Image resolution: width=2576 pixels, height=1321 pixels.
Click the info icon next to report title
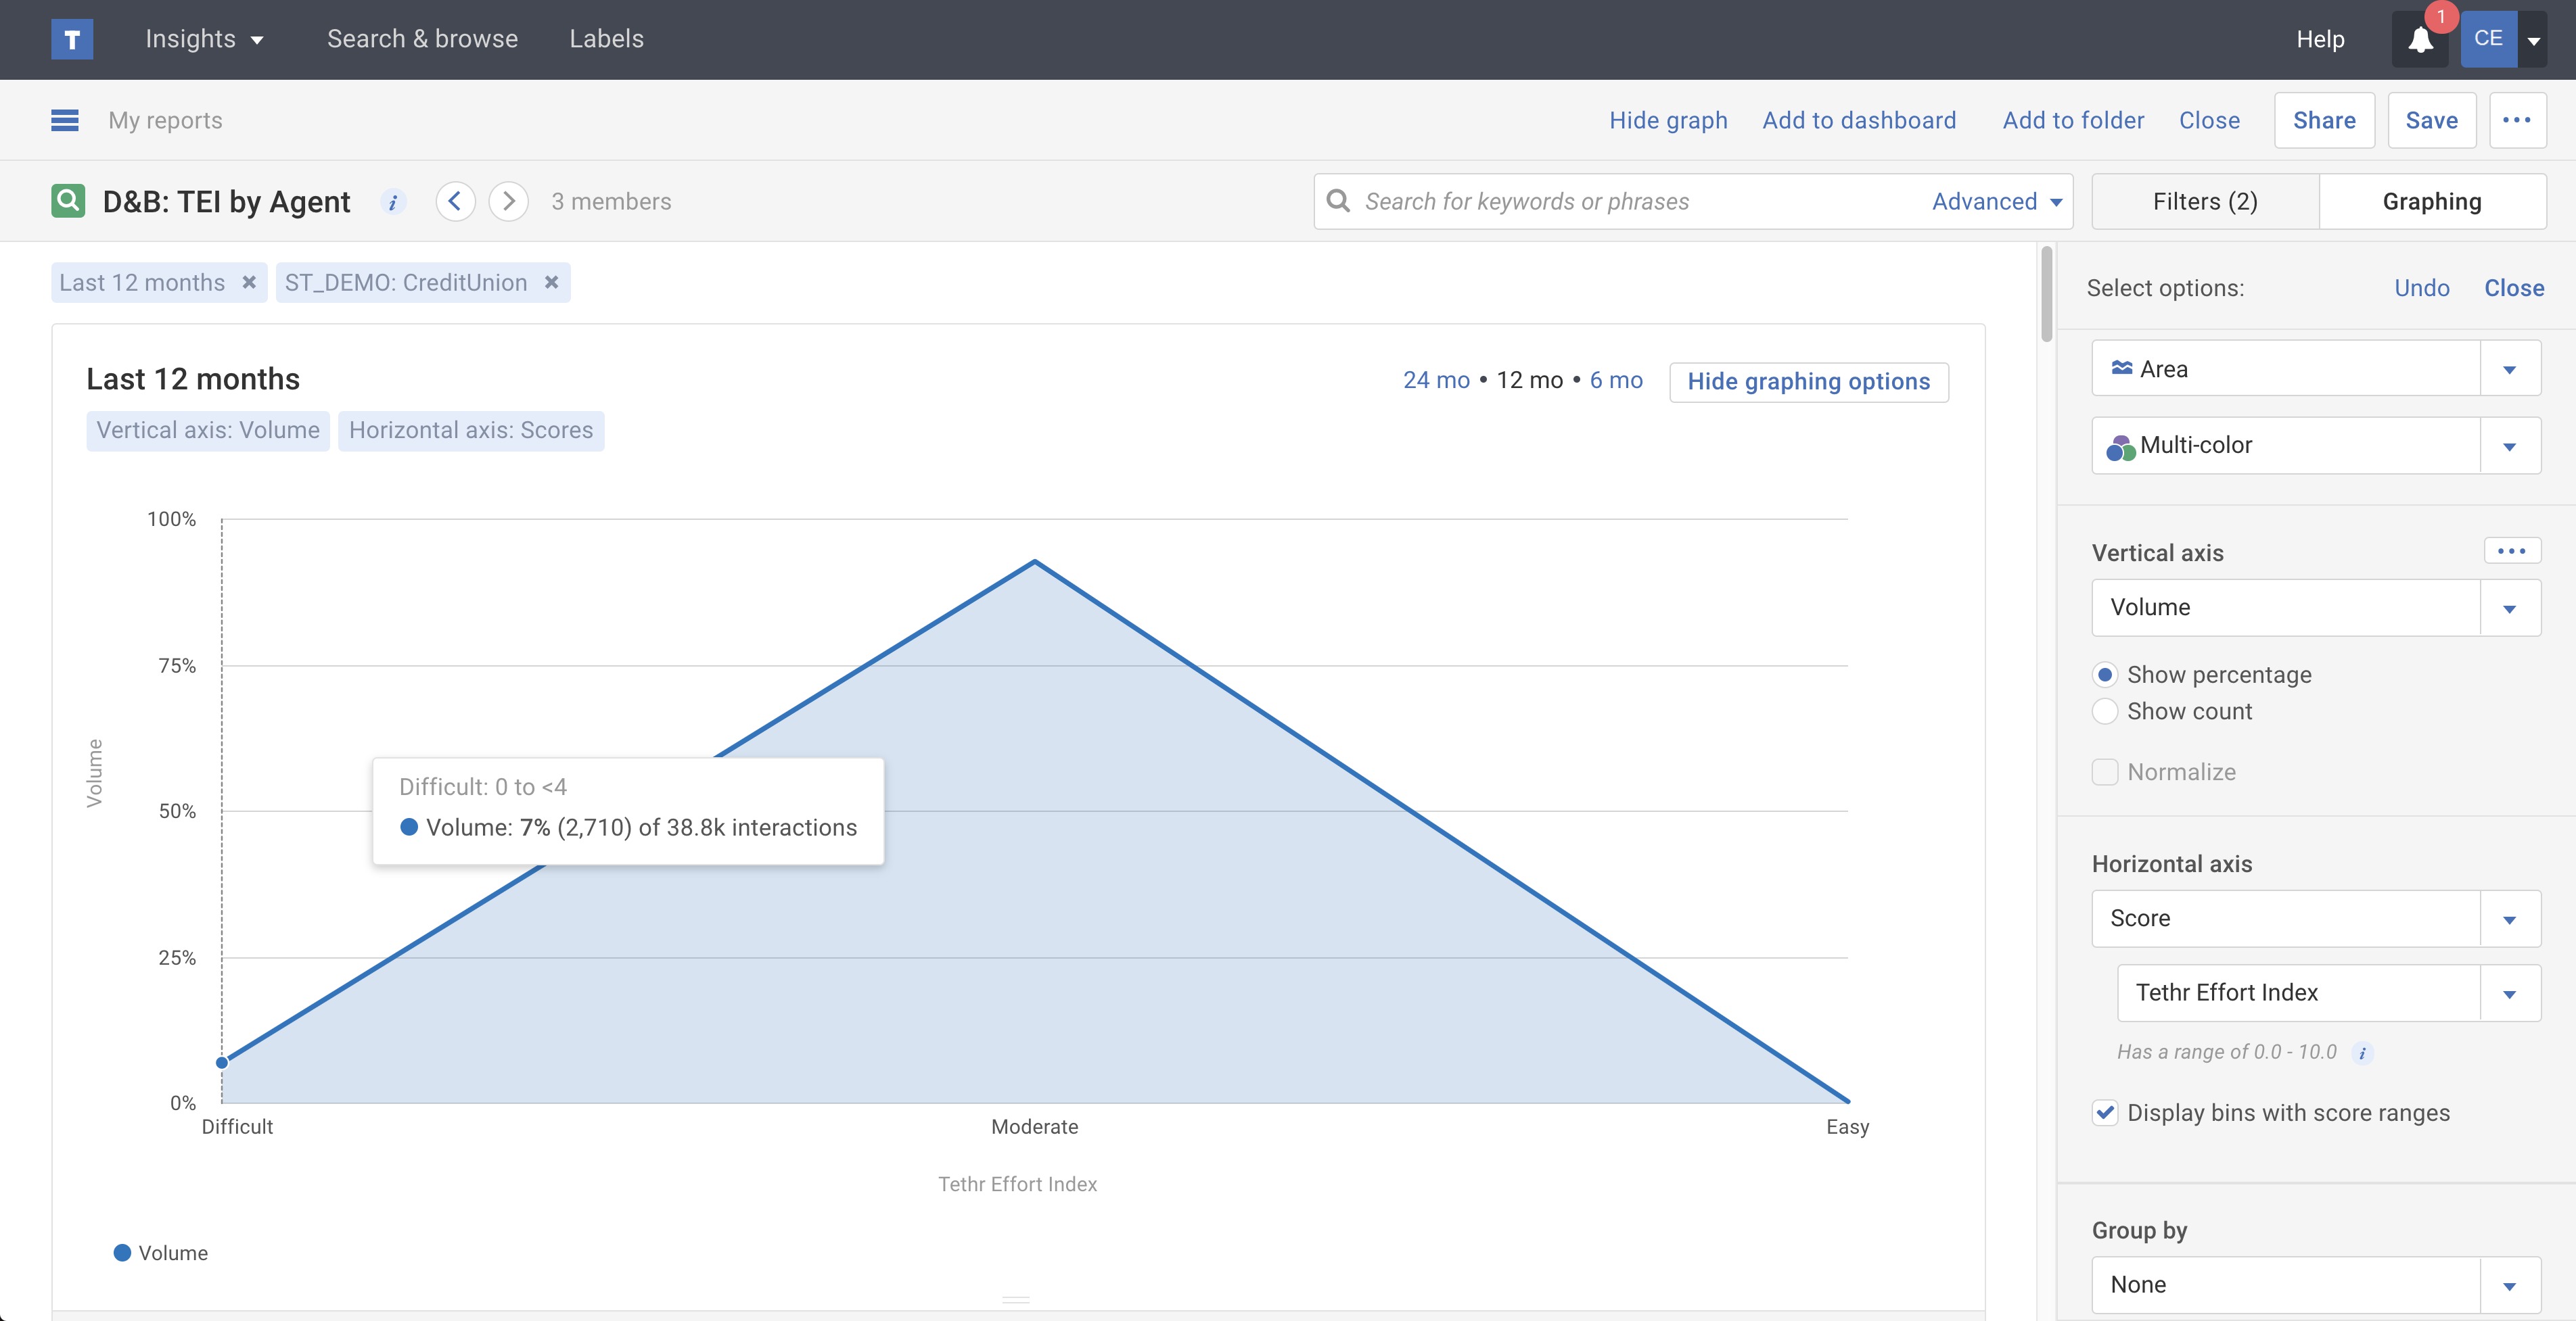pos(393,202)
